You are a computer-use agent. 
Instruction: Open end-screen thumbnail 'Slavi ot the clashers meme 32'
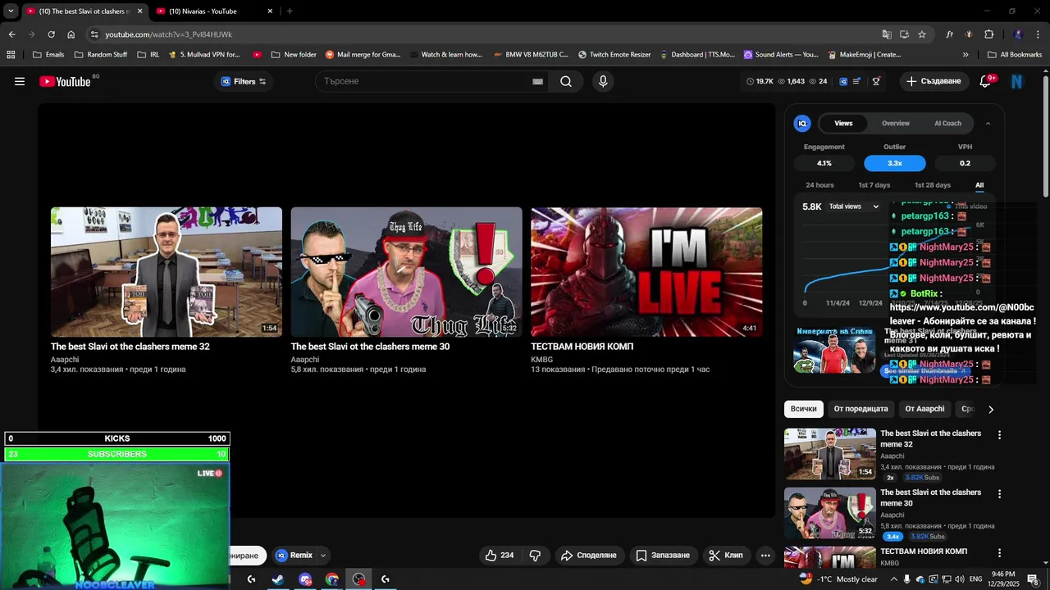coord(167,272)
